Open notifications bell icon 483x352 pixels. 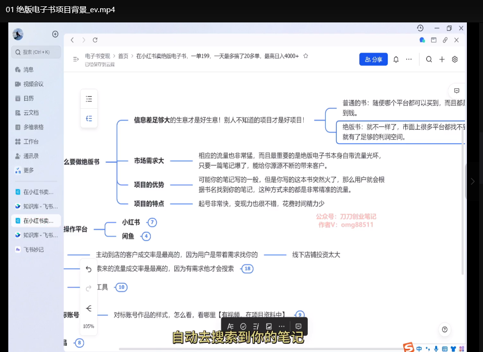[x=396, y=59]
